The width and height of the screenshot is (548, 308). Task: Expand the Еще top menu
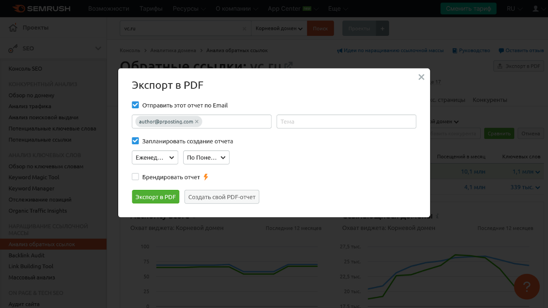[338, 8]
